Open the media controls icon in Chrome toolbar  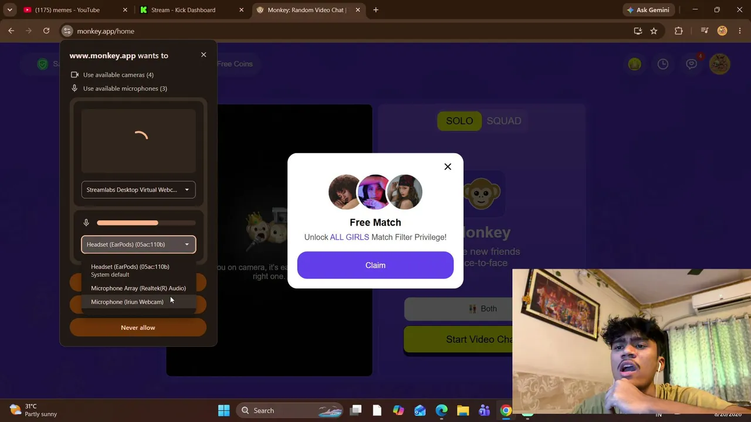tap(705, 31)
